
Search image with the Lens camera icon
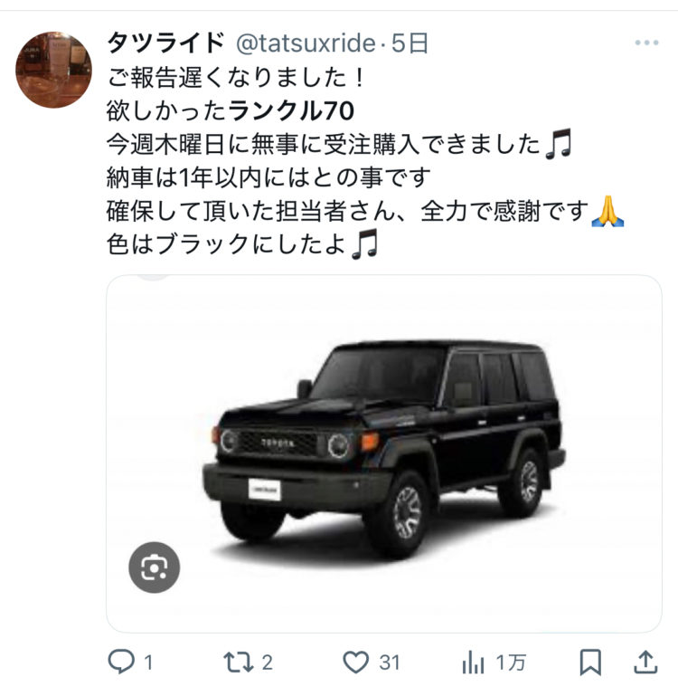pyautogui.click(x=155, y=567)
